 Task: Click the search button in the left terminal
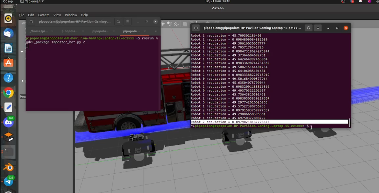pyautogui.click(x=118, y=21)
